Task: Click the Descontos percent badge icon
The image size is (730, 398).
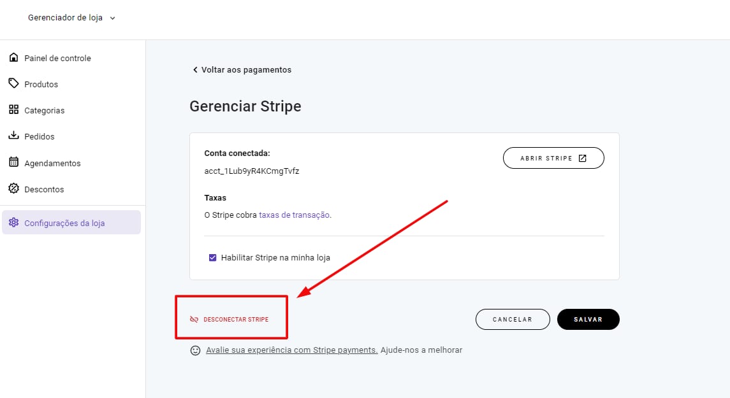Action: [x=13, y=188]
